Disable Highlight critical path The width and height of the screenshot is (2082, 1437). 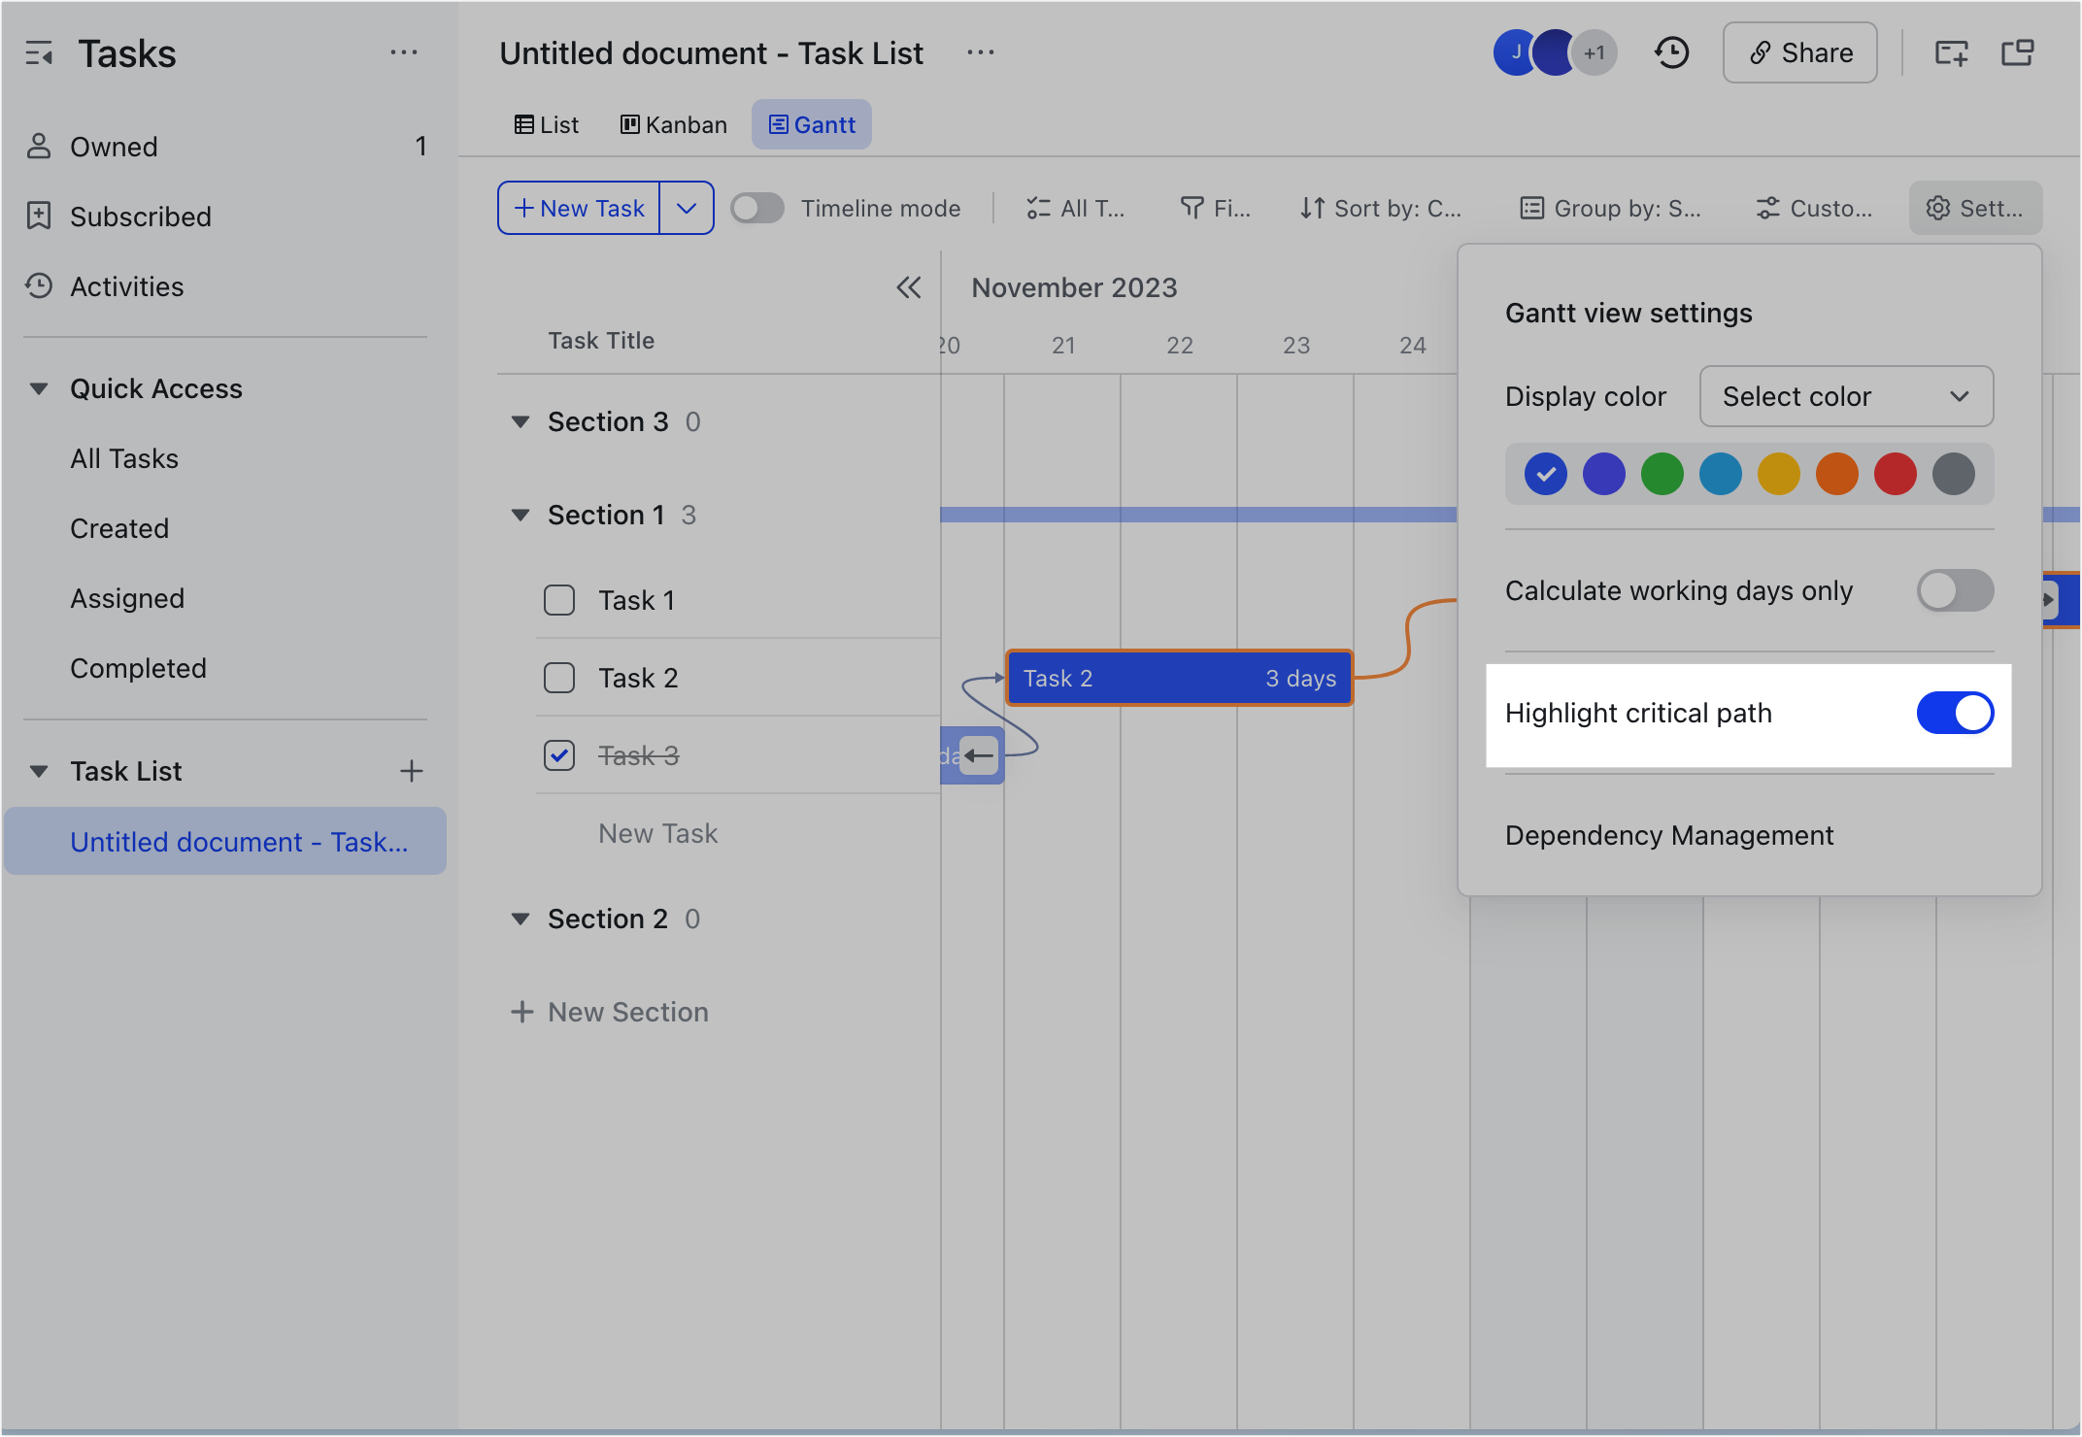[1954, 713]
